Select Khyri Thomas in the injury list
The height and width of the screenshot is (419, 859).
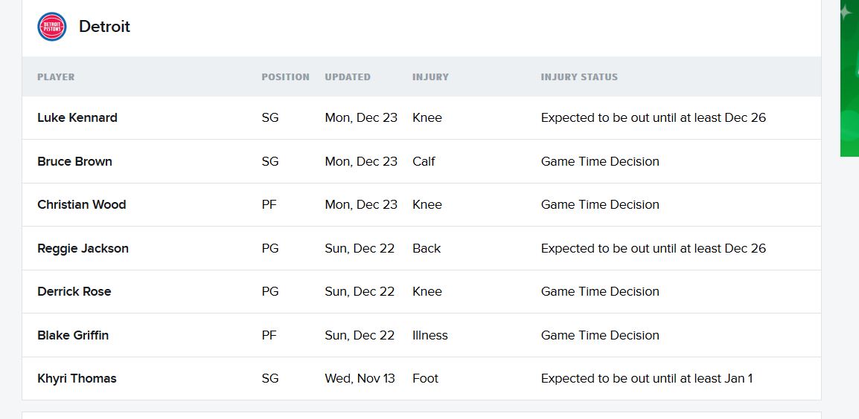tap(77, 378)
